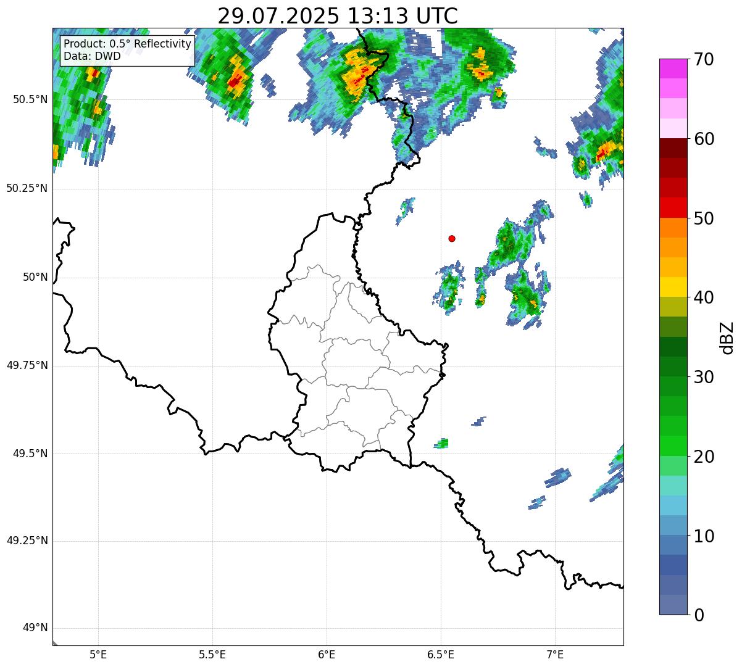Viewport: 742px width, 667px height.
Task: Click the longitude label 5°E
Action: tap(98, 655)
